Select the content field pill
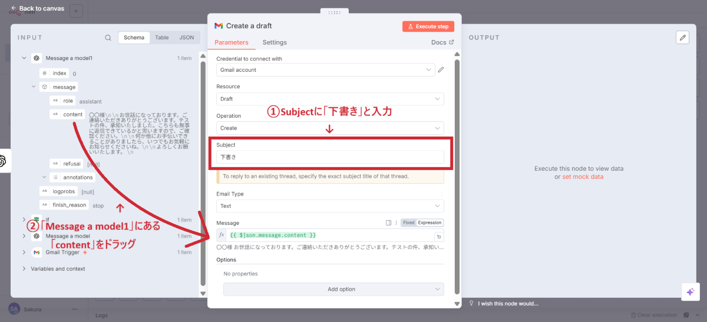Screen dimensions: 707x322 (67, 114)
